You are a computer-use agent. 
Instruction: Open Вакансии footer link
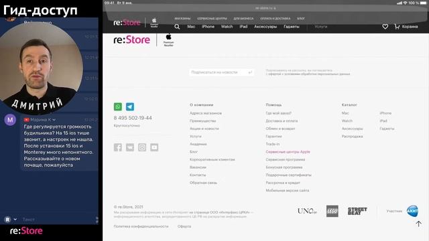pos(198,167)
